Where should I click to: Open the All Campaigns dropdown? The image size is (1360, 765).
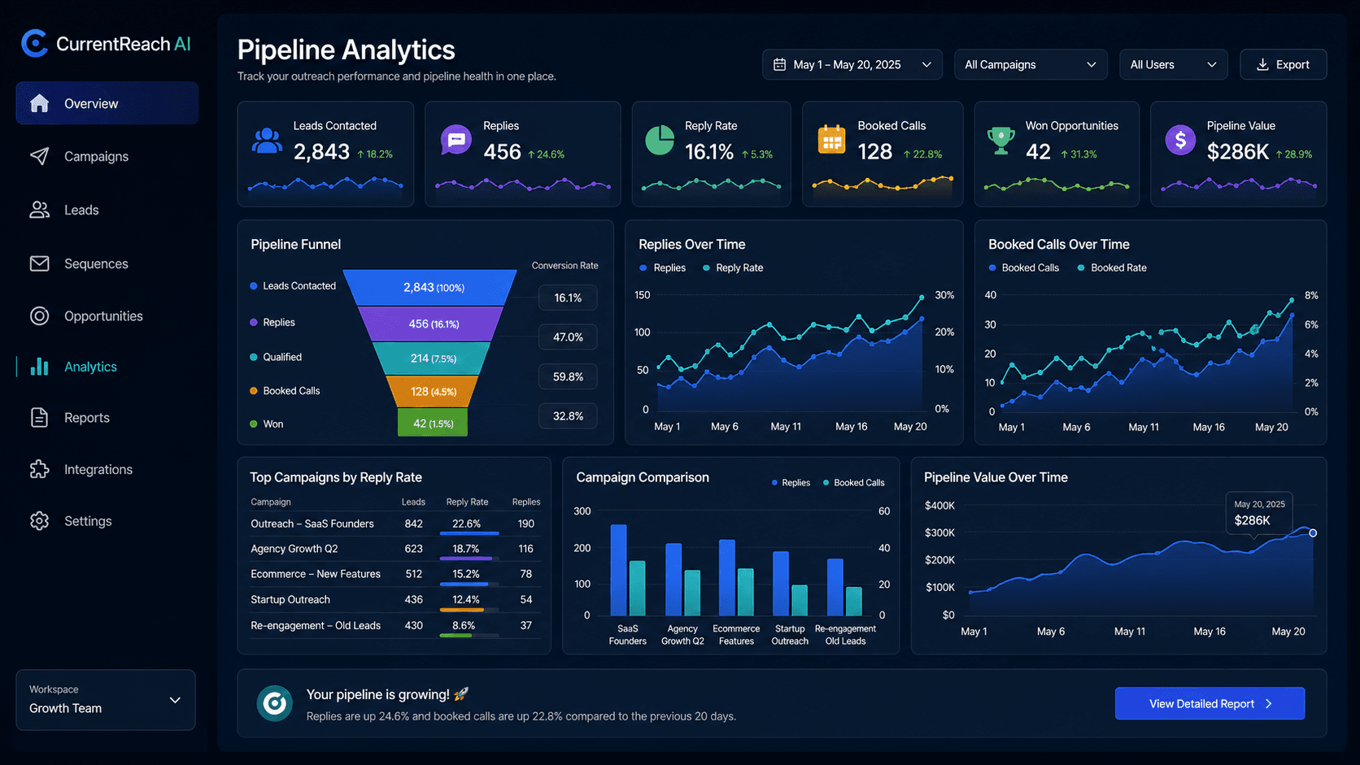pos(1031,64)
